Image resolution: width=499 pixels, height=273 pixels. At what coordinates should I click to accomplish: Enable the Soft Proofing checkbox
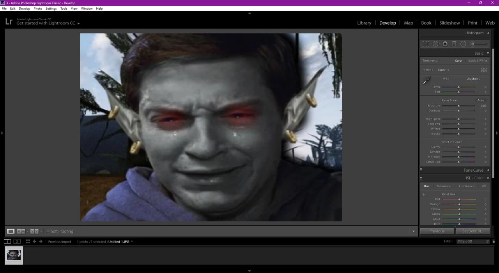48,231
